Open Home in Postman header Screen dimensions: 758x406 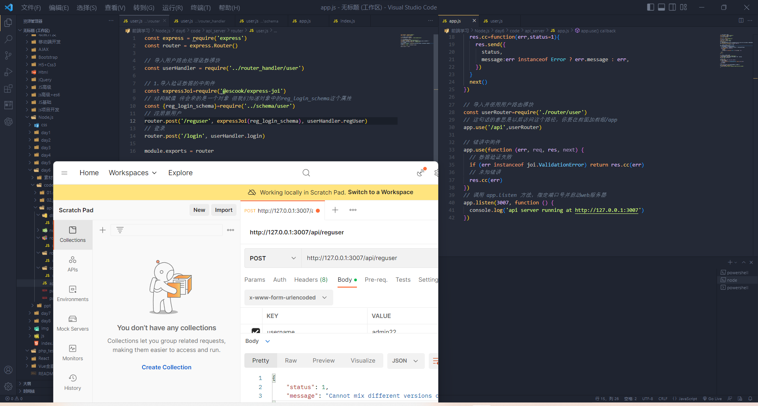pos(89,173)
